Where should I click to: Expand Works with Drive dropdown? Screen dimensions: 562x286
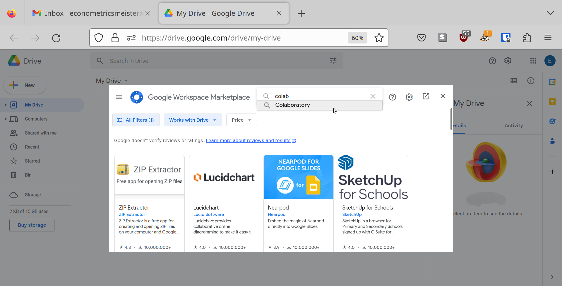193,120
